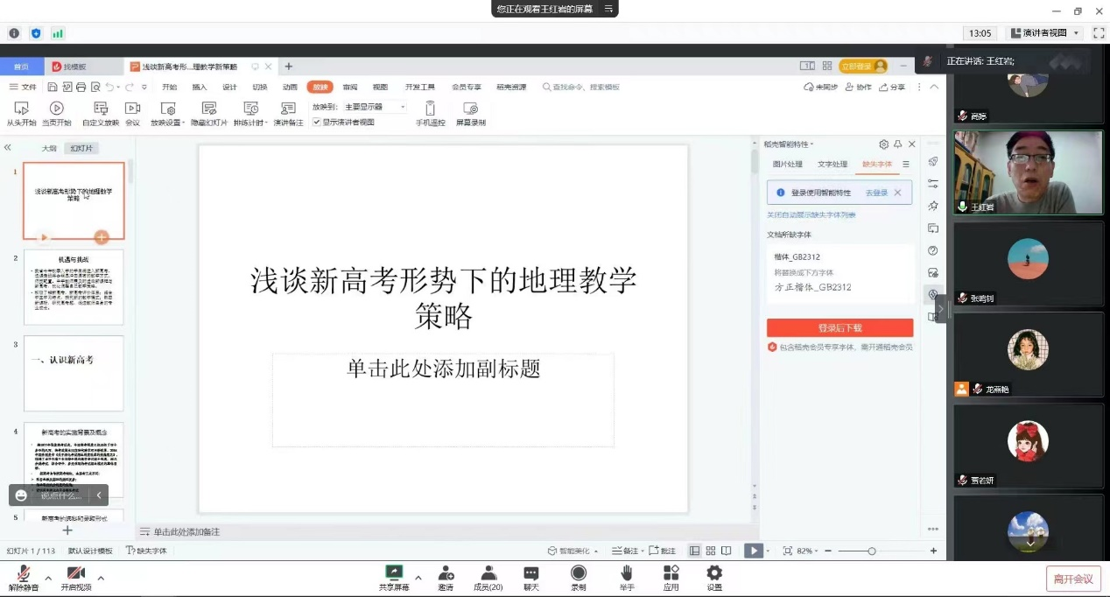Switch to 文字处理 tab in side panel
Image resolution: width=1110 pixels, height=597 pixels.
point(832,164)
